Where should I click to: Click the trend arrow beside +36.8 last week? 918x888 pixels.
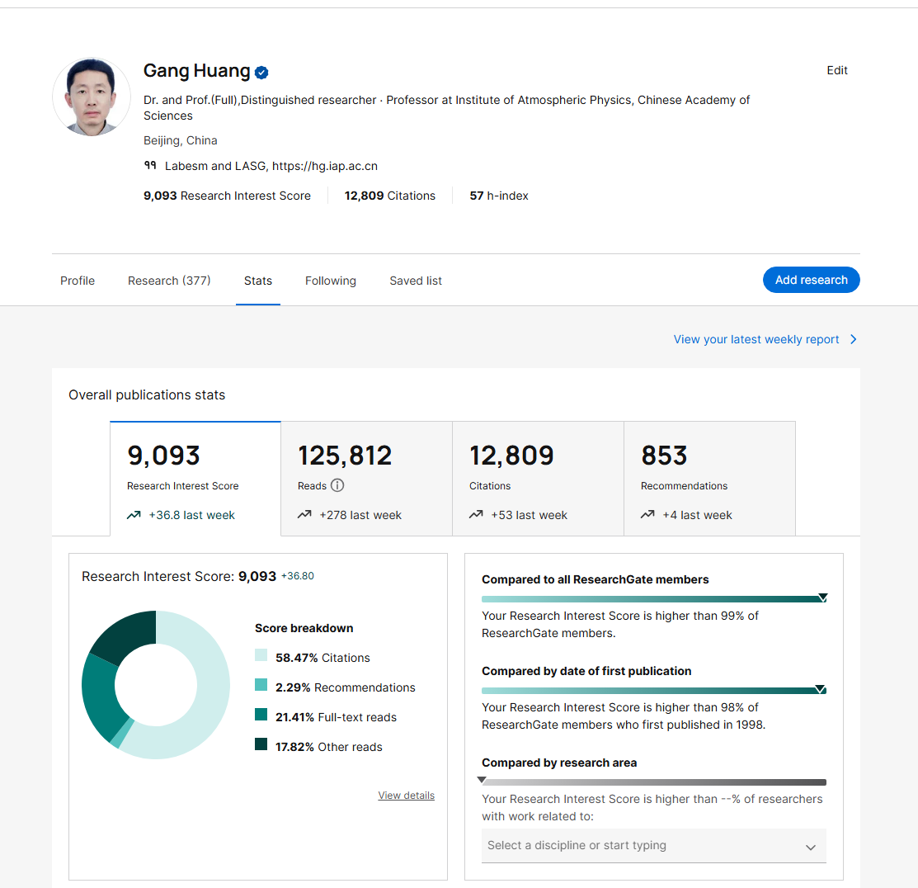(134, 515)
